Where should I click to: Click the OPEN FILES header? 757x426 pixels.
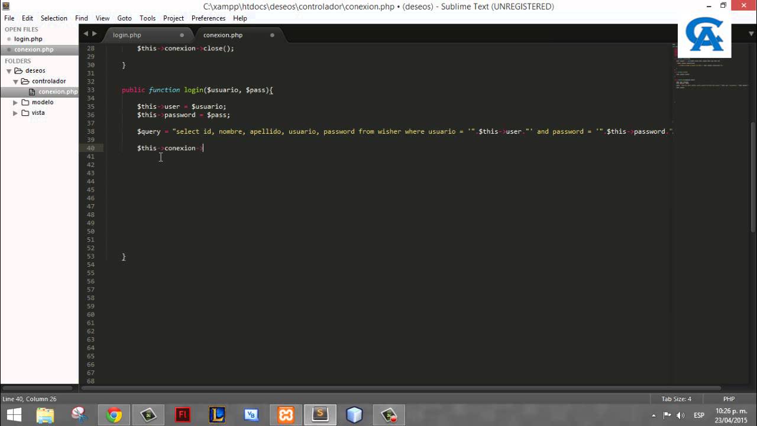pos(21,29)
